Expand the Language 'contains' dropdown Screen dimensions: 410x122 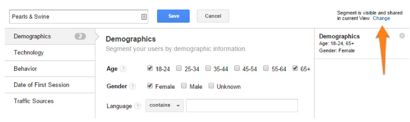coord(165,106)
